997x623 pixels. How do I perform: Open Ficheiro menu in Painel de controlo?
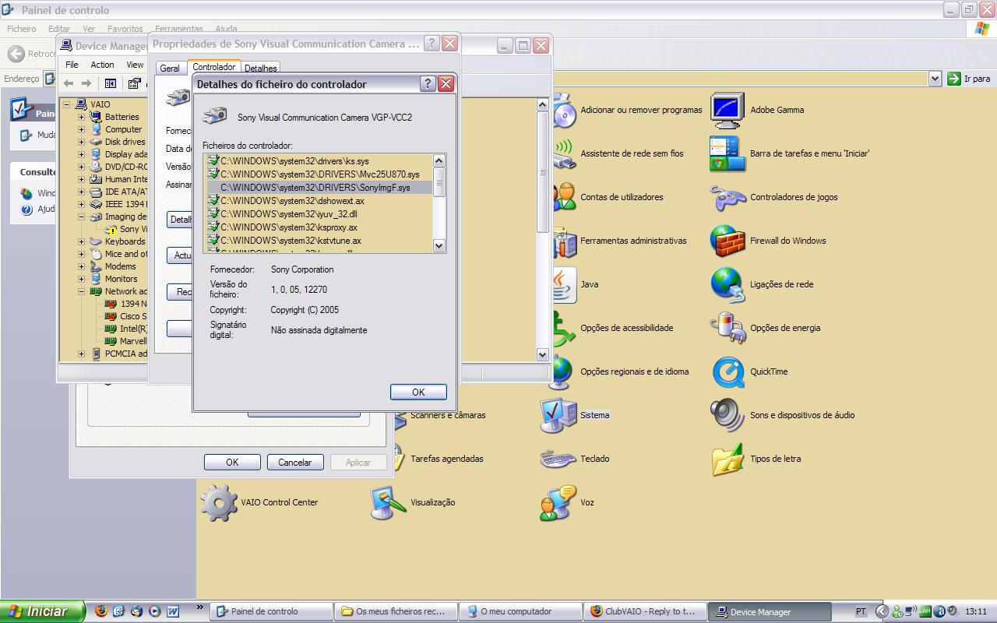coord(22,29)
